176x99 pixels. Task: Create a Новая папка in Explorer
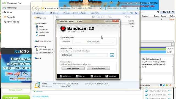point(95,13)
